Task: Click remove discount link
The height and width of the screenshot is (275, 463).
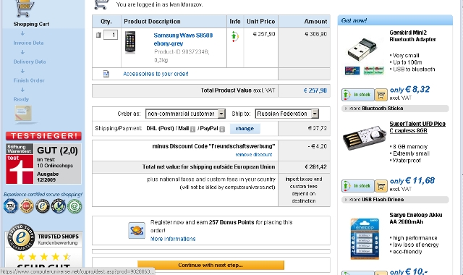Action: click(x=254, y=154)
